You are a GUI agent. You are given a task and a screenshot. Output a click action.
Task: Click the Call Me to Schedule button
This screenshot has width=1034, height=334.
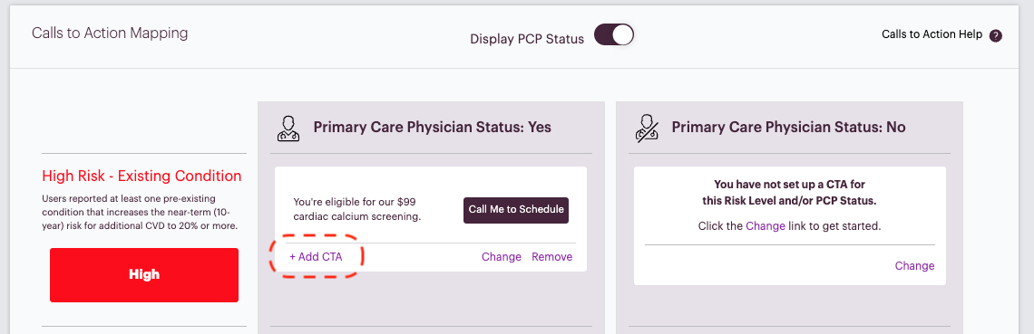516,210
